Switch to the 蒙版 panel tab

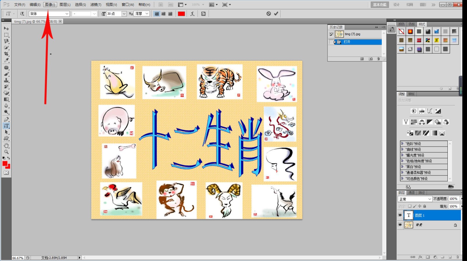click(411, 94)
